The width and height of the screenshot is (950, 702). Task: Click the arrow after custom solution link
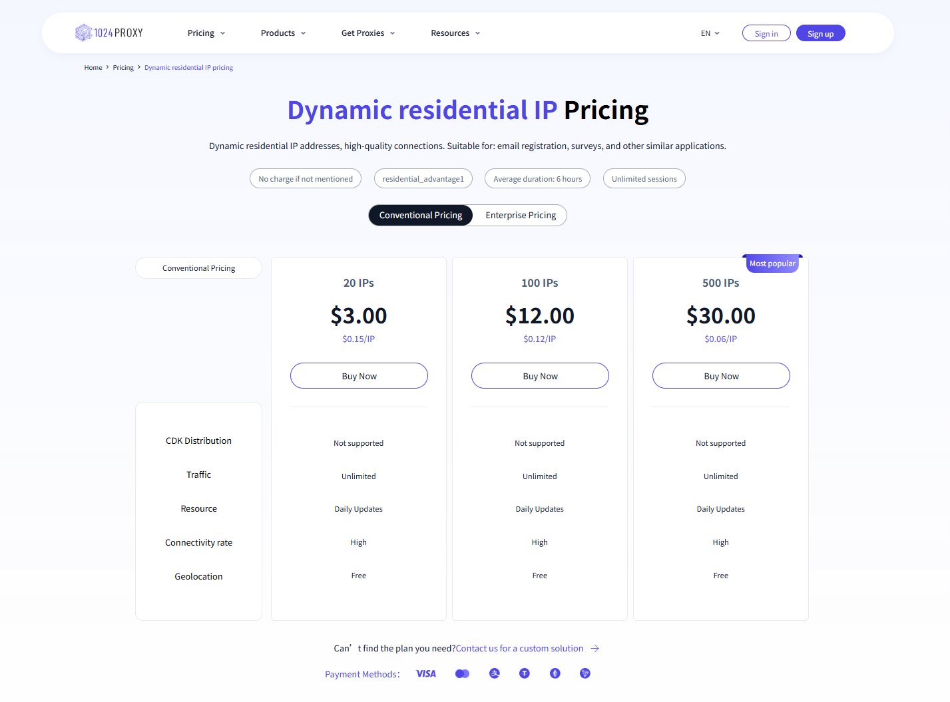(595, 648)
